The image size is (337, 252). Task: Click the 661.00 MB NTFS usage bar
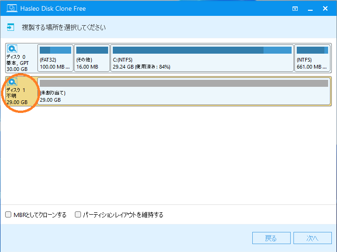click(x=312, y=50)
